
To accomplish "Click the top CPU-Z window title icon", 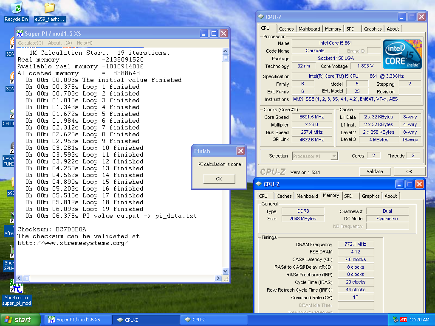I will pos(261,17).
